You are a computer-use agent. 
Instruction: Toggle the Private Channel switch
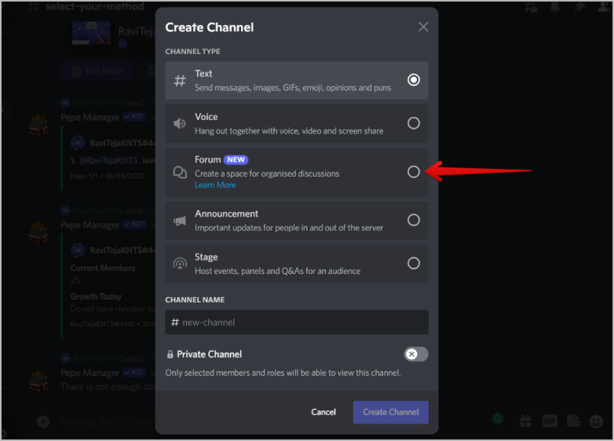tap(416, 354)
